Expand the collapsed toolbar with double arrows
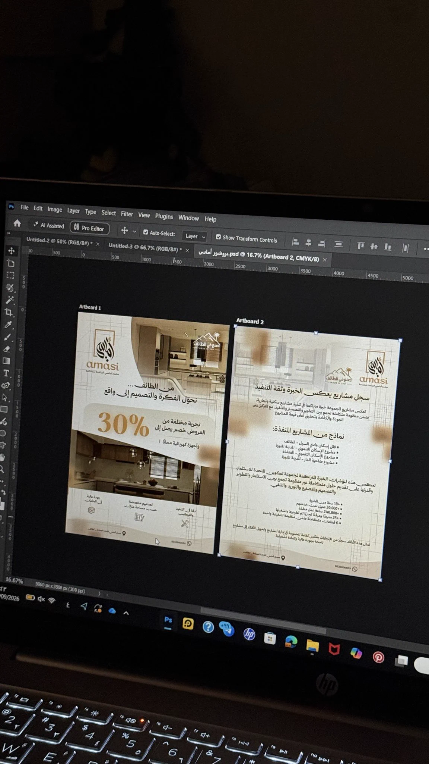The height and width of the screenshot is (764, 429). 9,234
